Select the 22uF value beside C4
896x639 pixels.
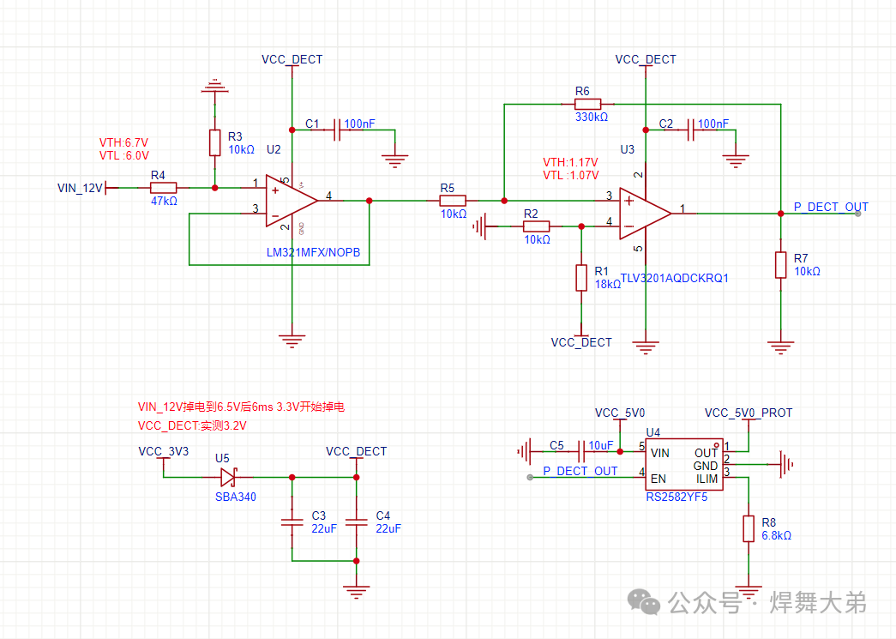click(x=388, y=528)
